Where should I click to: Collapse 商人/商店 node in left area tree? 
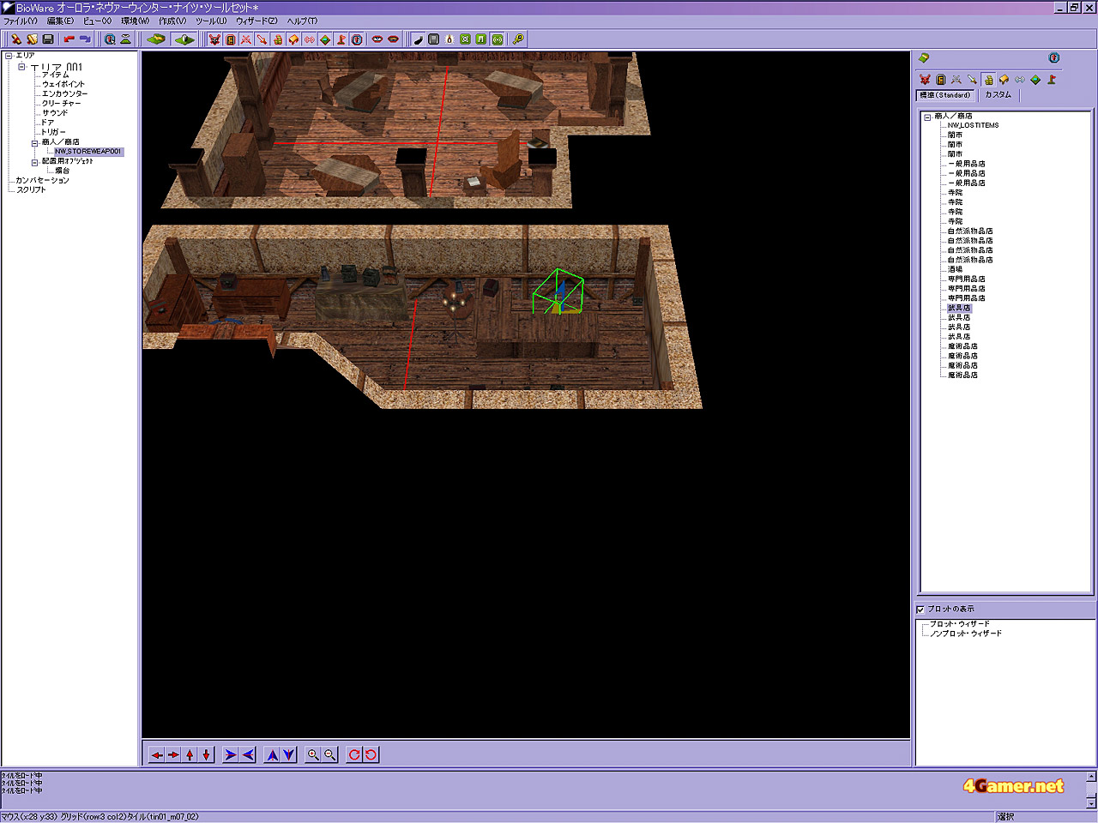34,143
